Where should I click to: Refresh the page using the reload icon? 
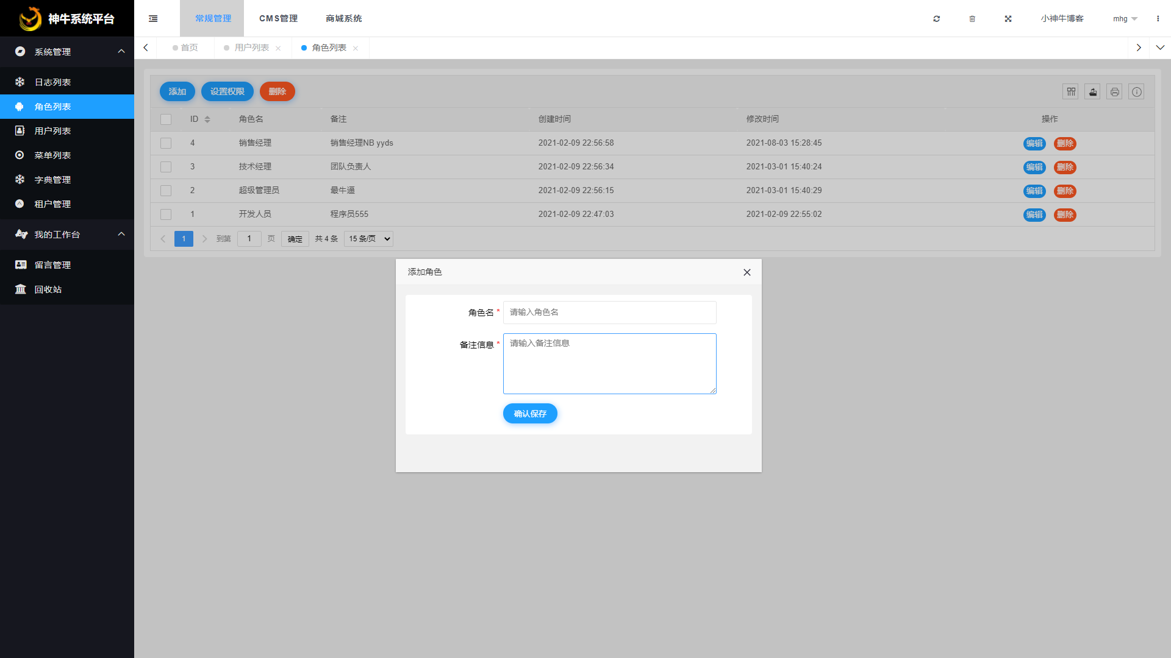936,18
